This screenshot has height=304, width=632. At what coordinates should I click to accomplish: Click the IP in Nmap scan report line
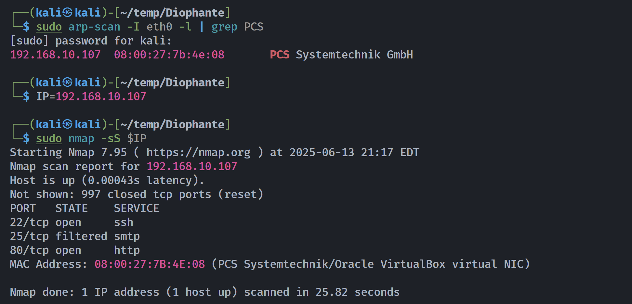tap(192, 166)
